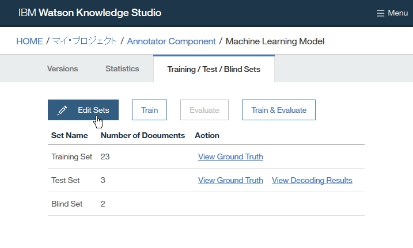Navigate to Annotator Component breadcrumb
413x248 pixels.
click(x=171, y=41)
